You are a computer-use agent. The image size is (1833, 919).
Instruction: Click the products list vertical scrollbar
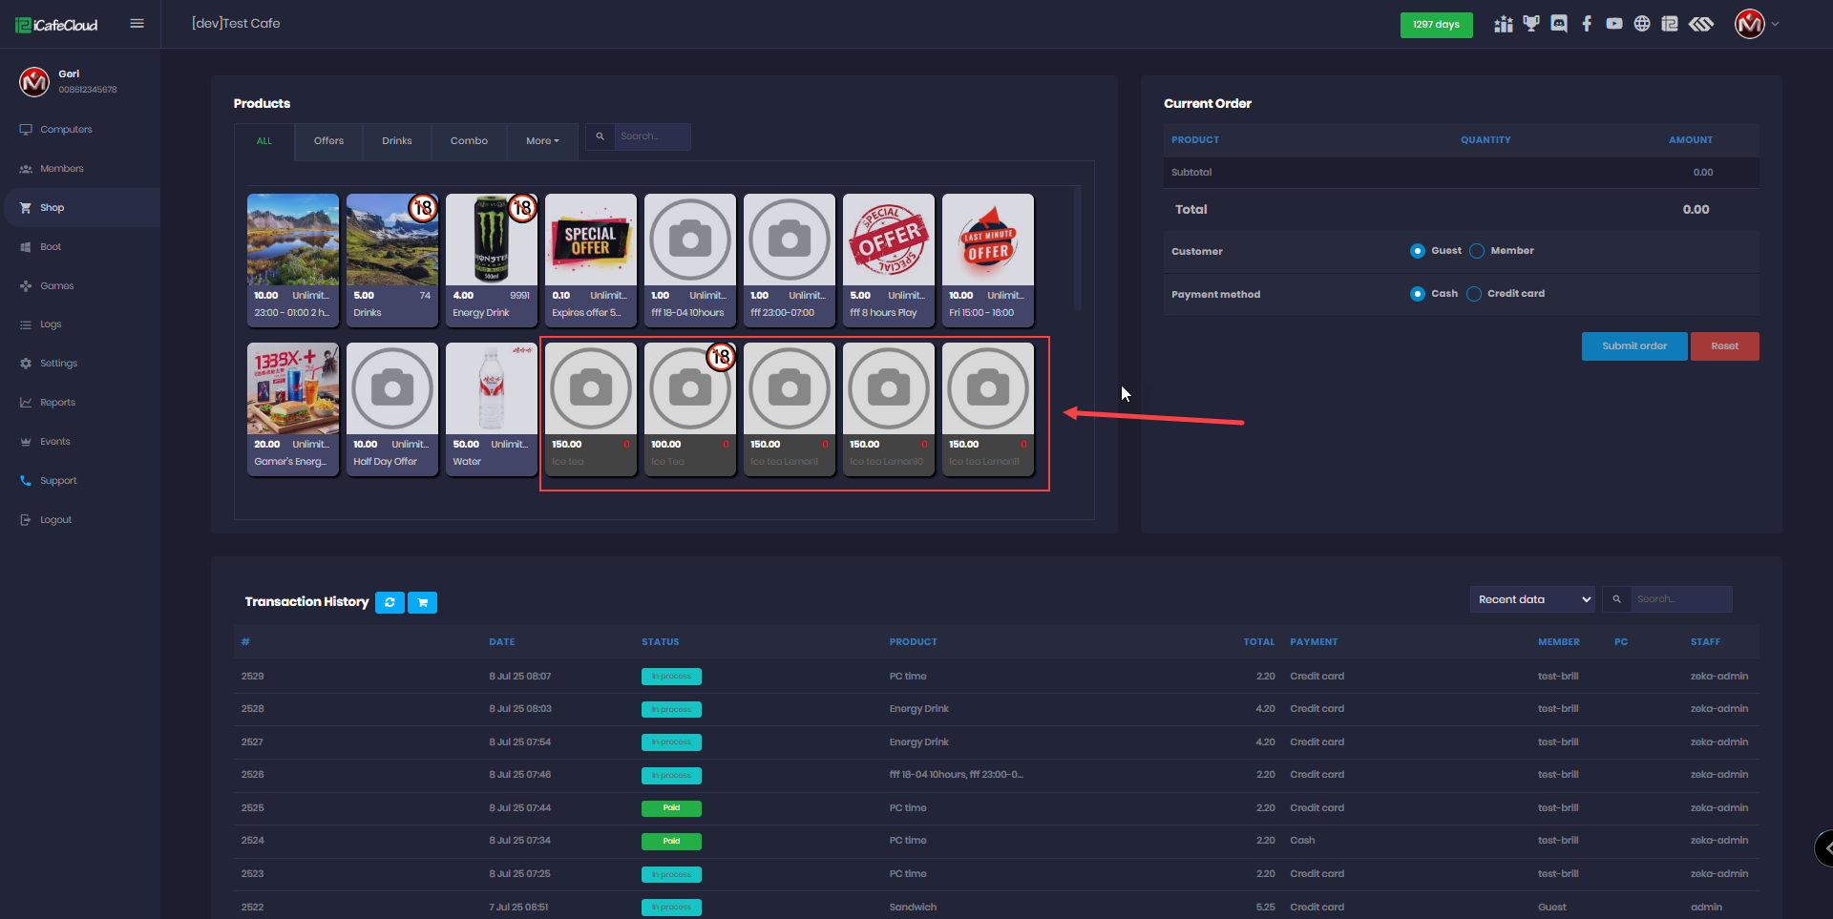pyautogui.click(x=1078, y=248)
